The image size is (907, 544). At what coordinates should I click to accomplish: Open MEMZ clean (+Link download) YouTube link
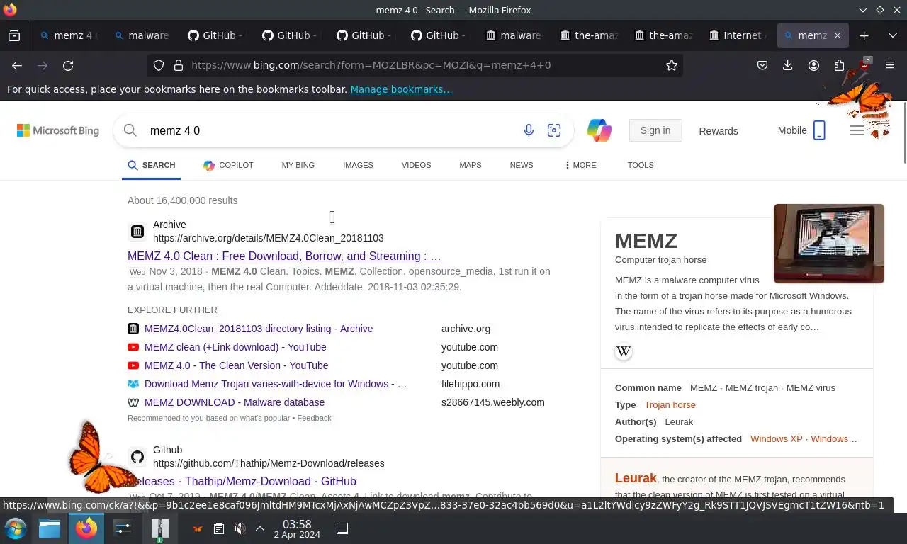pos(235,347)
